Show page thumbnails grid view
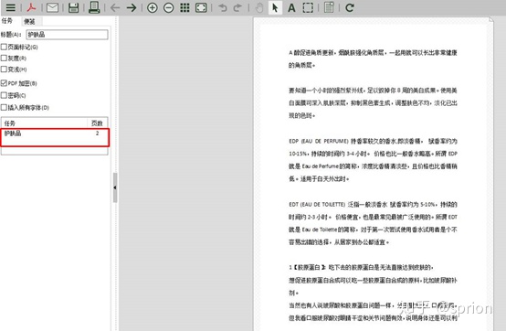 (x=184, y=7)
